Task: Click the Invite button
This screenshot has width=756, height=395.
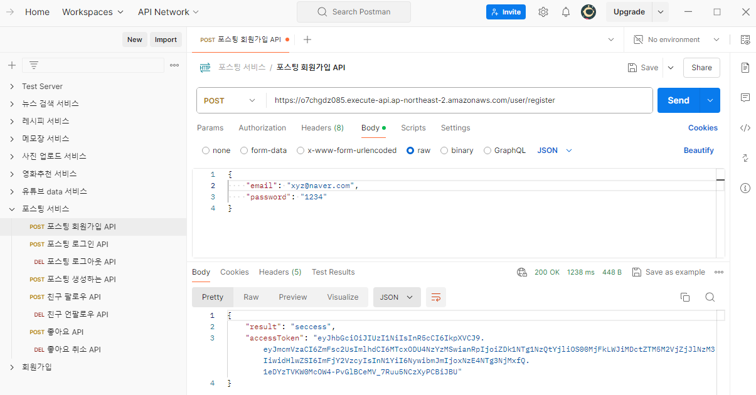Action: 506,12
